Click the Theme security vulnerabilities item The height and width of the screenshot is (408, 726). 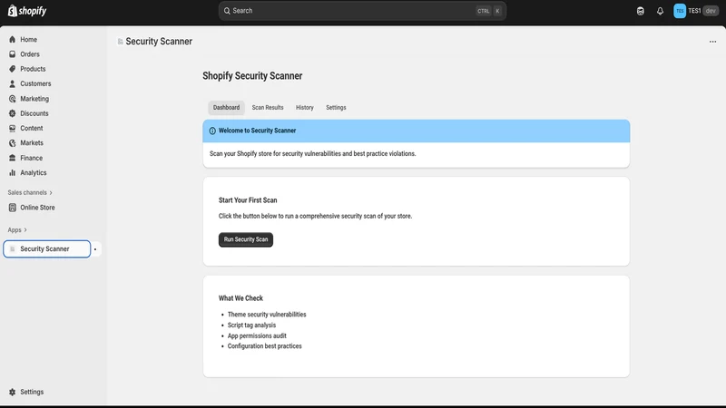[267, 315]
